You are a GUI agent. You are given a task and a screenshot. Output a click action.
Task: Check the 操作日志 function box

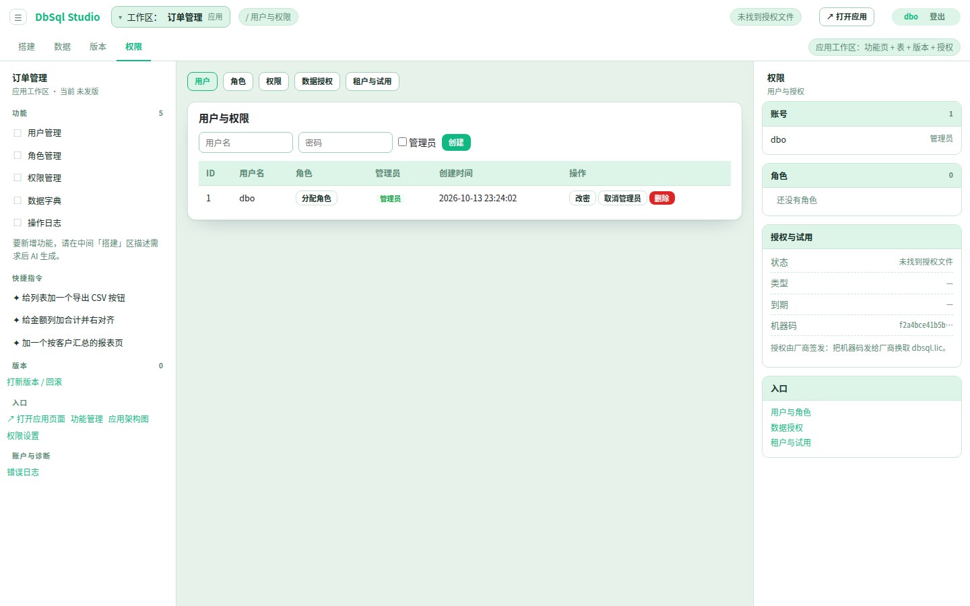18,223
